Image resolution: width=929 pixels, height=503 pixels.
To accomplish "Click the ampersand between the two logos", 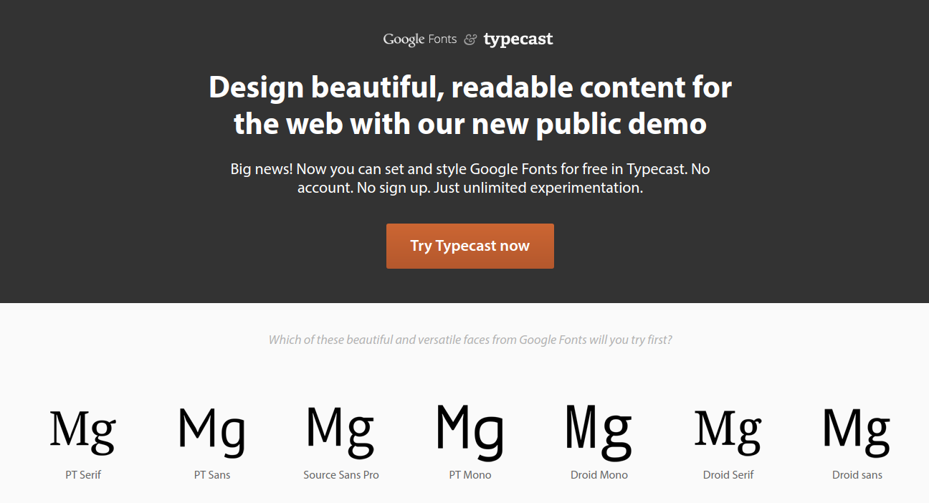I will pos(470,39).
